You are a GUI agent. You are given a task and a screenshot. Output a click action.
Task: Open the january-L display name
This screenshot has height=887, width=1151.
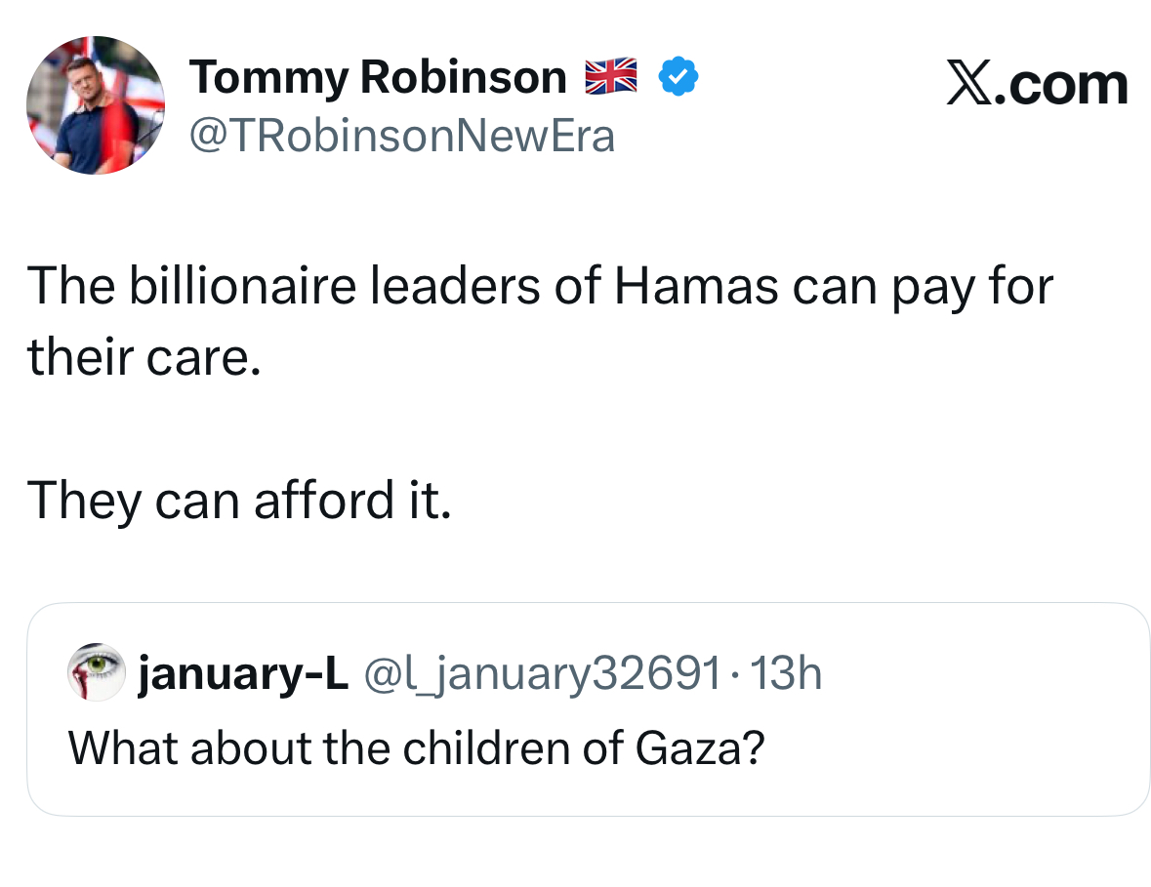(x=243, y=672)
